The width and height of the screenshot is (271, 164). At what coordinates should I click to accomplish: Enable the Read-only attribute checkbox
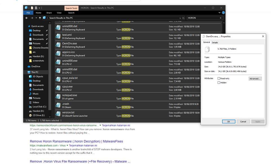219,78
